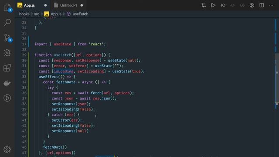This screenshot has height=157, width=279.
Task: Click line number 33 in the gutter
Action: pos(24,77)
